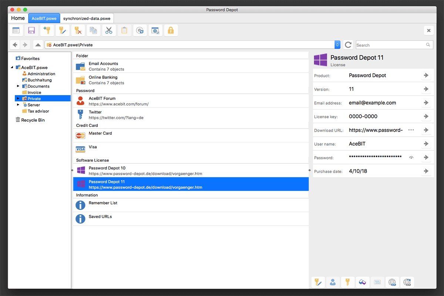This screenshot has height=296, width=444.
Task: Navigate back with left arrow button
Action: point(14,45)
